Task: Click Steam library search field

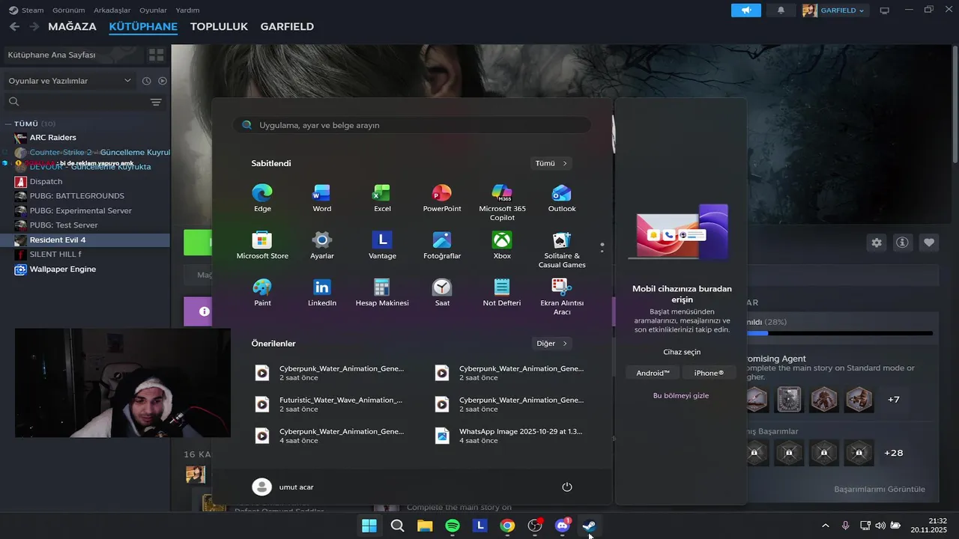Action: (x=75, y=102)
